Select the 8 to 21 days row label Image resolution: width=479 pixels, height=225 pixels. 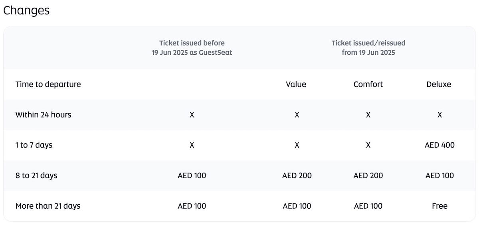click(36, 176)
